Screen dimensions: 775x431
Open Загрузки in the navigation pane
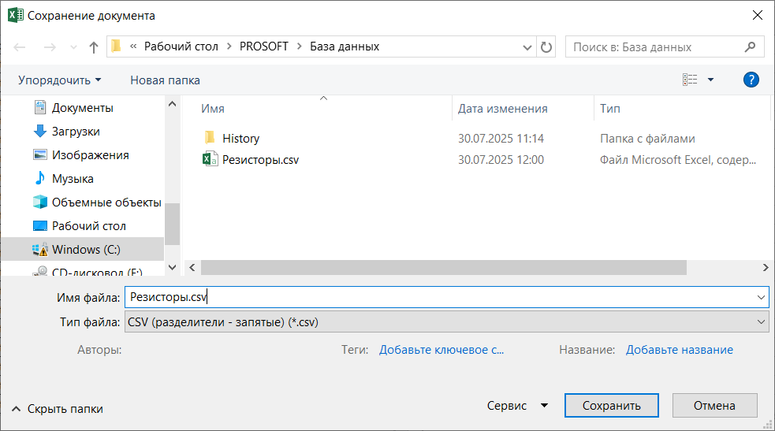coord(76,132)
